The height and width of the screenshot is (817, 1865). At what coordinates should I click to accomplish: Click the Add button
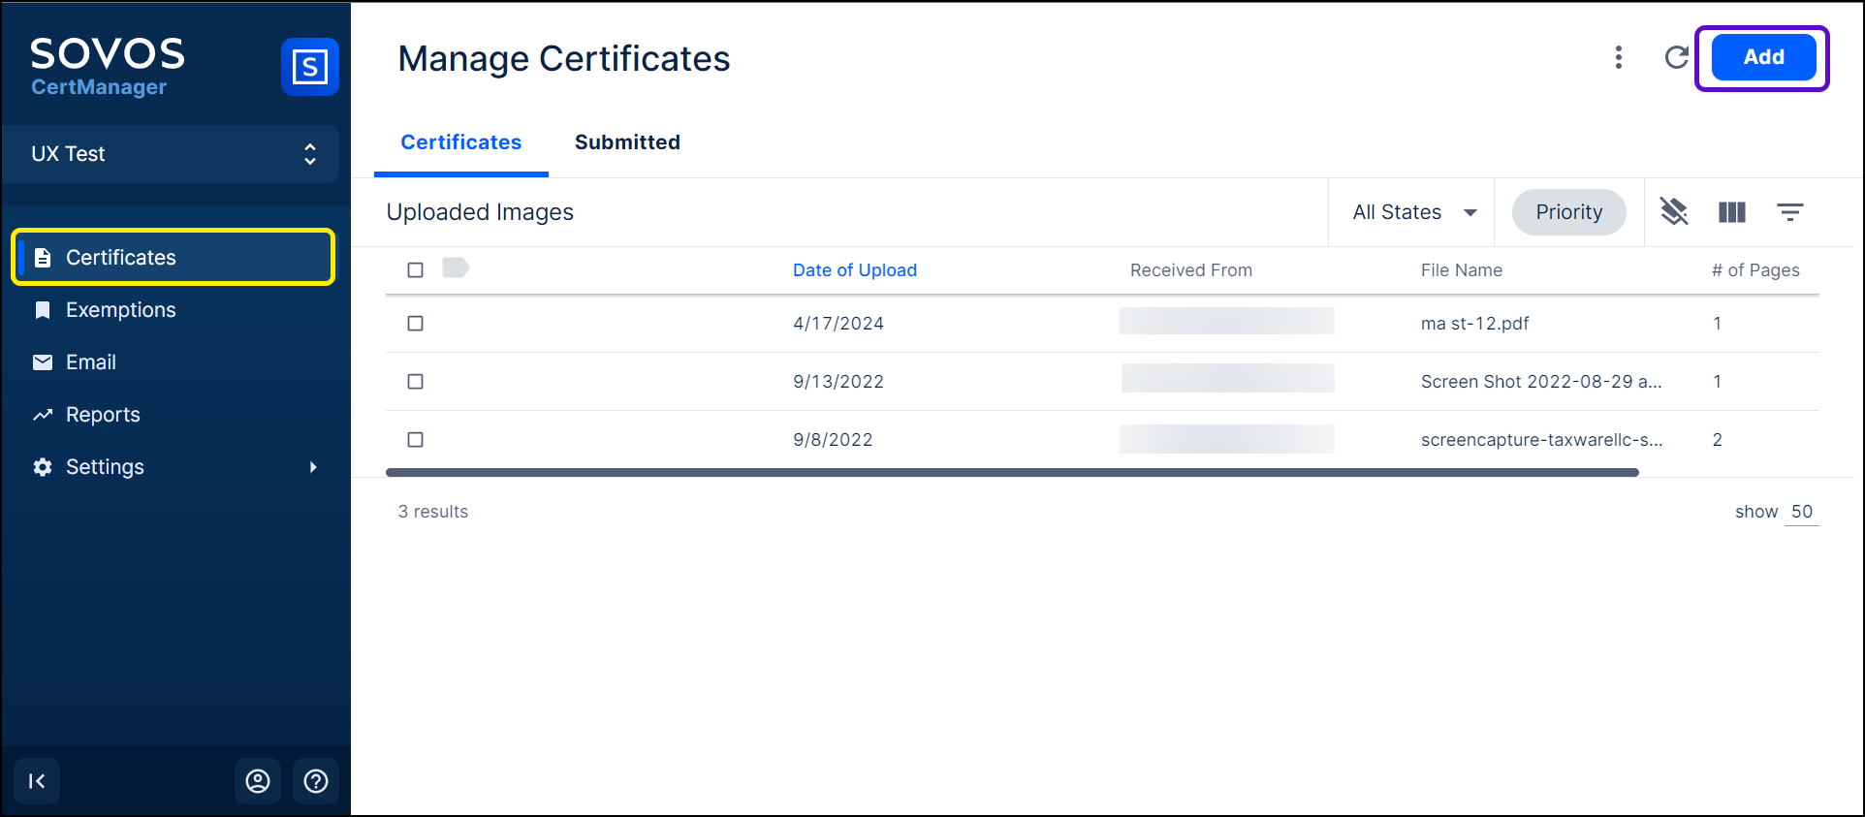1763,57
